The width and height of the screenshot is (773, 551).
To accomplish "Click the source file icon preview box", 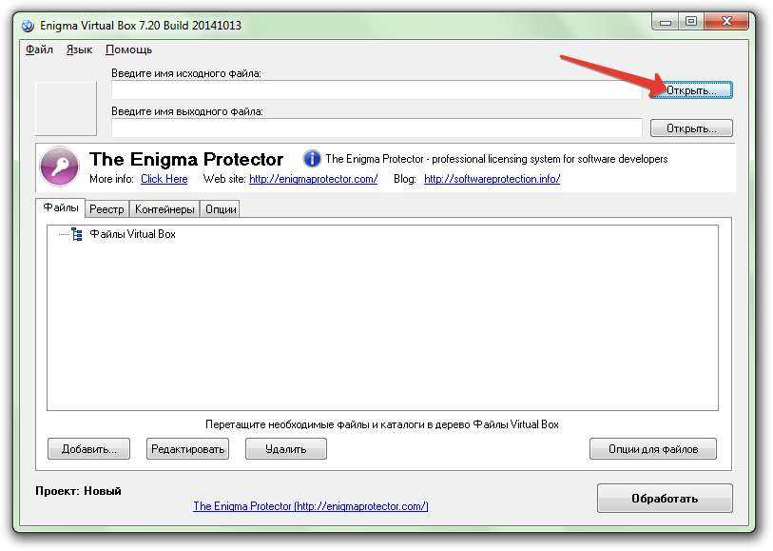I will click(x=66, y=108).
